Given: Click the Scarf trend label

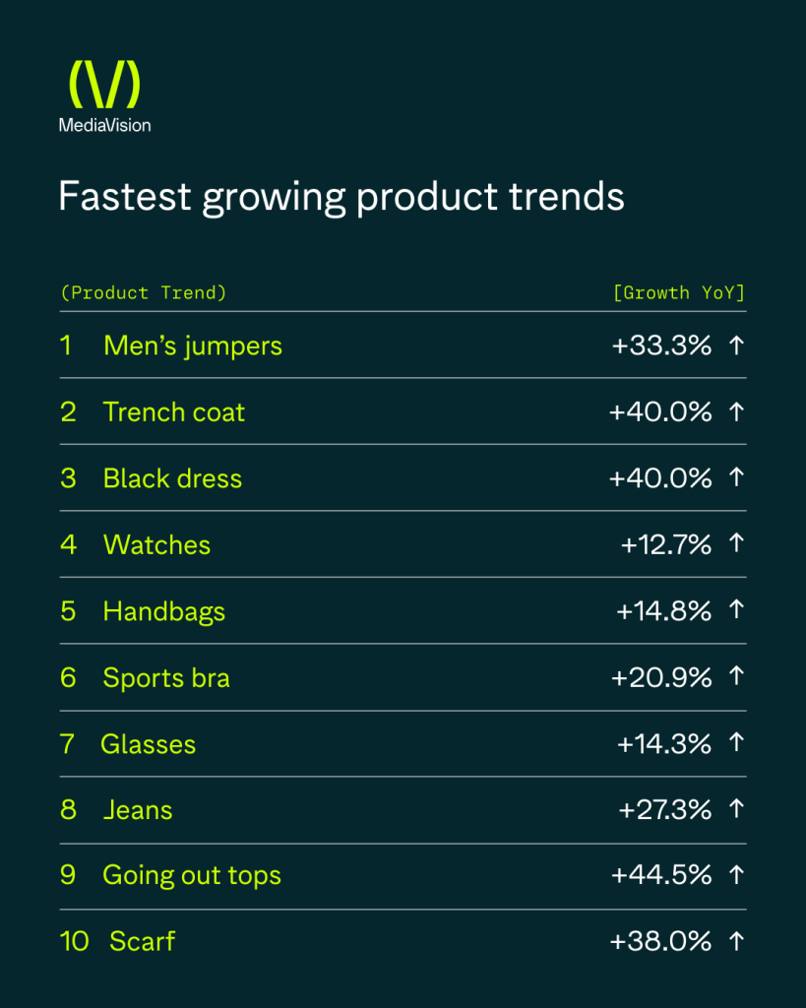Looking at the screenshot, I should tap(142, 941).
